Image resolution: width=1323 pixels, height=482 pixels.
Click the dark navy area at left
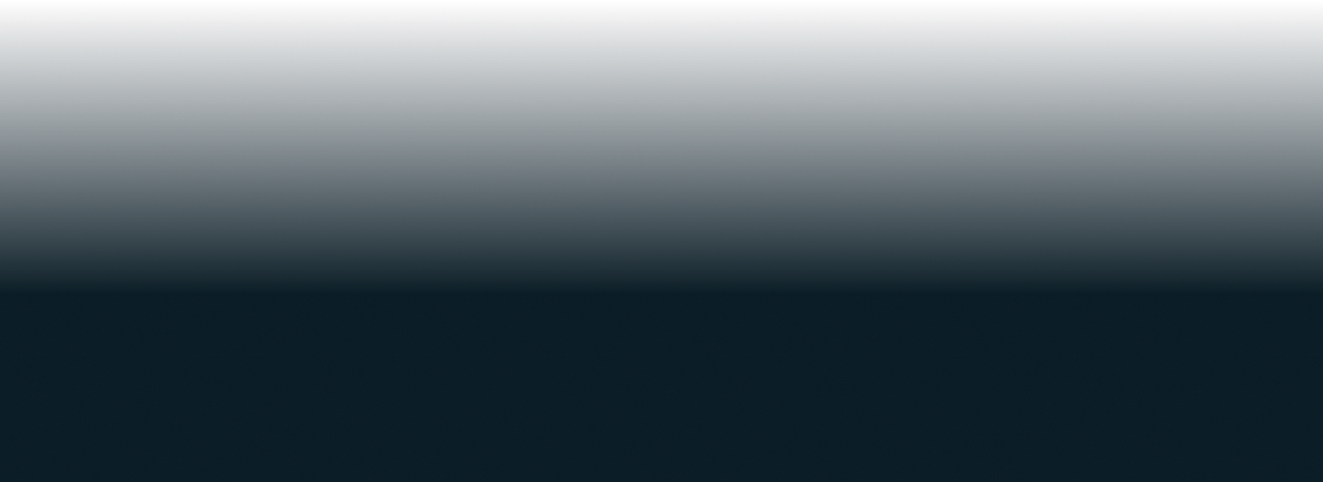pyautogui.click(x=165, y=386)
